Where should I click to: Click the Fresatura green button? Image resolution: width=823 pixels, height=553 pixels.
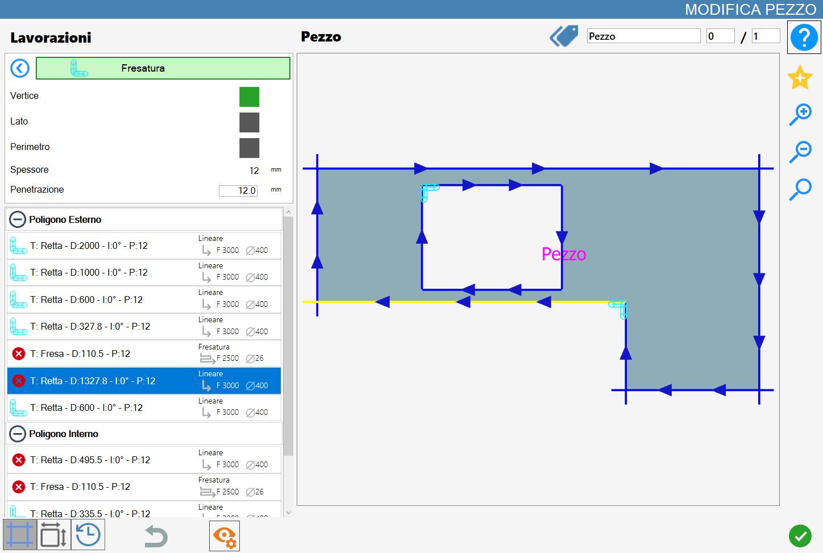(163, 68)
